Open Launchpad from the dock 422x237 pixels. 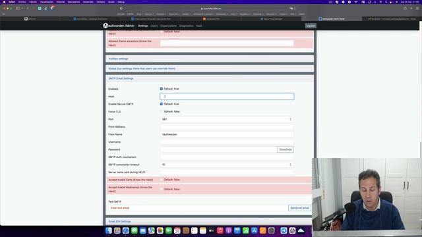pyautogui.click(x=117, y=230)
